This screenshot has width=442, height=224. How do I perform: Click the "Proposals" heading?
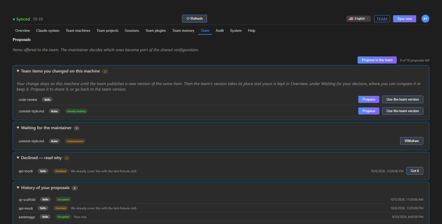pyautogui.click(x=22, y=40)
